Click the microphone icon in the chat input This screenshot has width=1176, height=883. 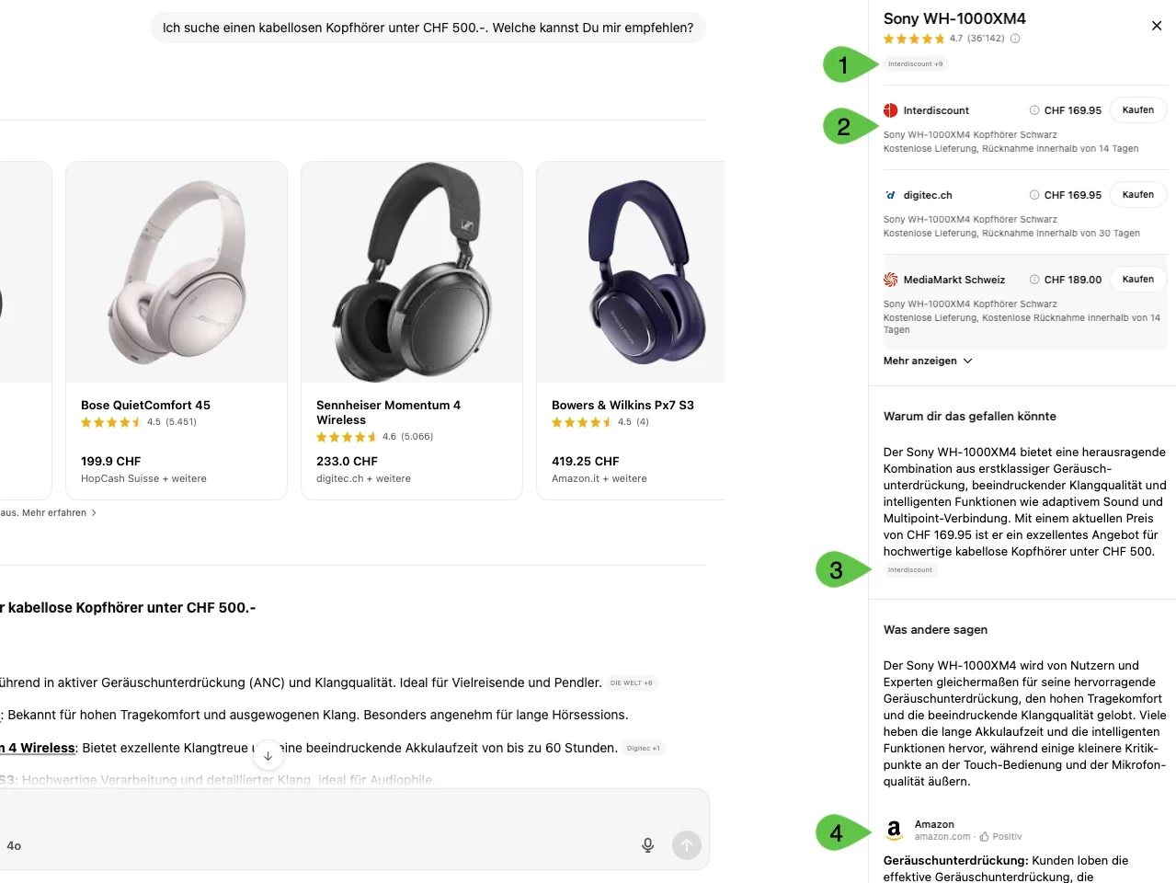click(647, 844)
